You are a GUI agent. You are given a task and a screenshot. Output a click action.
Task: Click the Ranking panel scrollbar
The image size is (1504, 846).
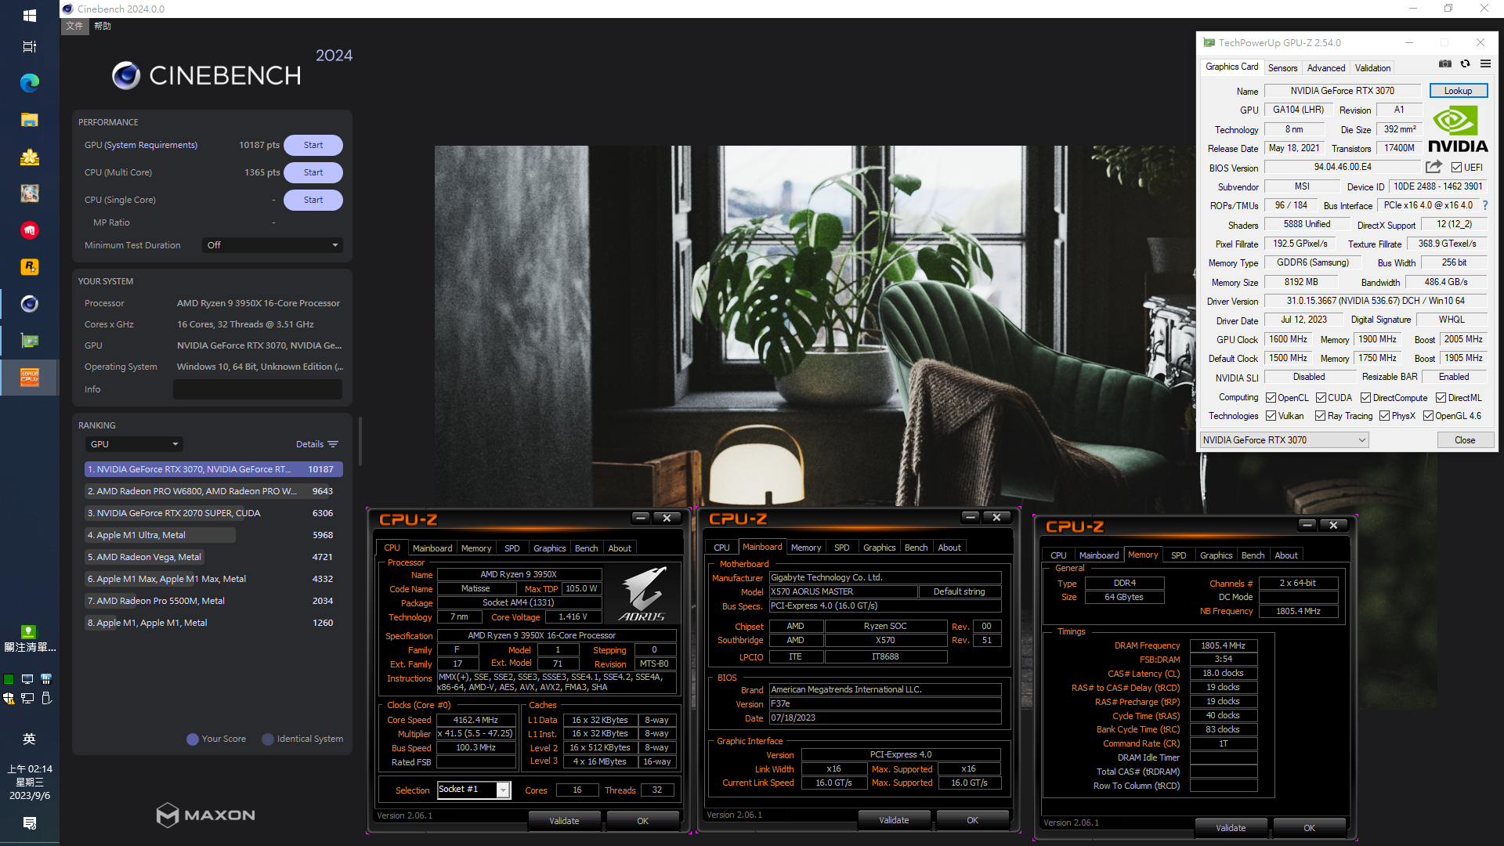360,441
